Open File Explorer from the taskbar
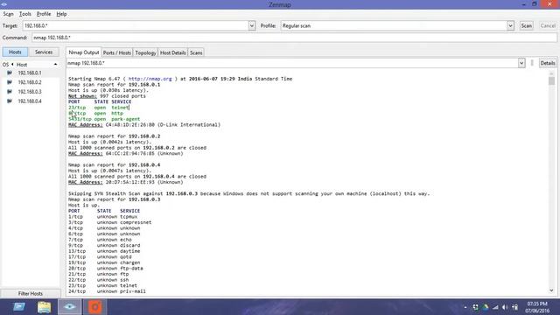This screenshot has height=315, width=560. (45, 307)
